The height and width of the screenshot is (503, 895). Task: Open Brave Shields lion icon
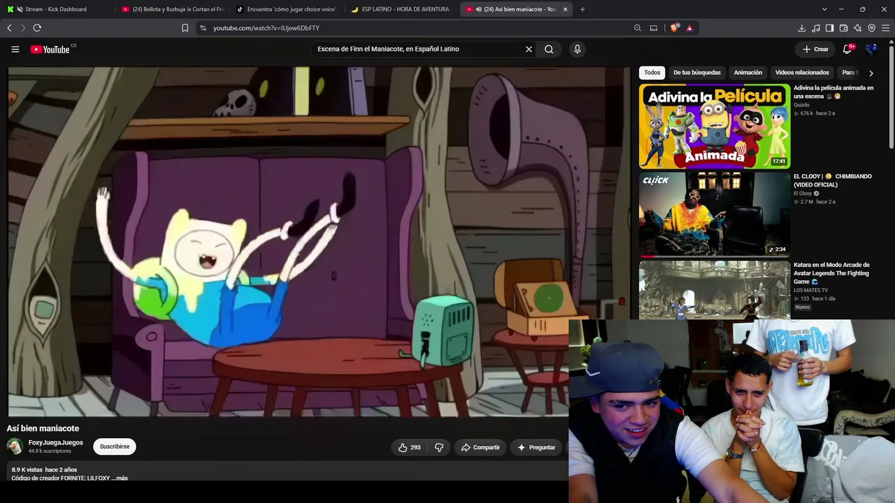[x=674, y=28]
